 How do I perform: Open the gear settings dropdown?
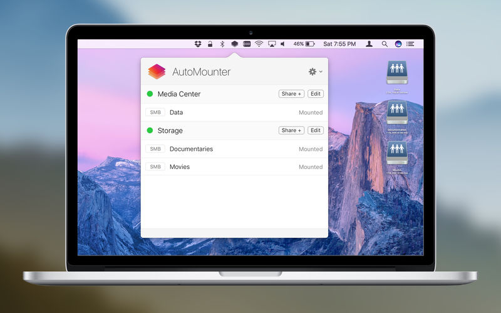point(315,72)
